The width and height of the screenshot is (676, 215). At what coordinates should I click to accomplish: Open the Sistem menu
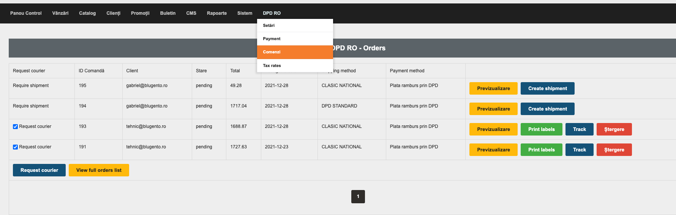tap(245, 13)
